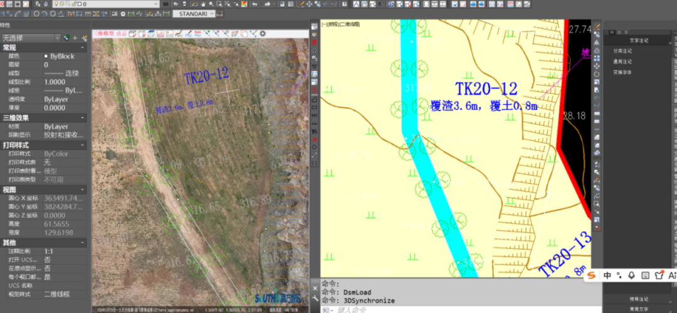
Task: Collapse the 常规 section
Action: (x=83, y=48)
